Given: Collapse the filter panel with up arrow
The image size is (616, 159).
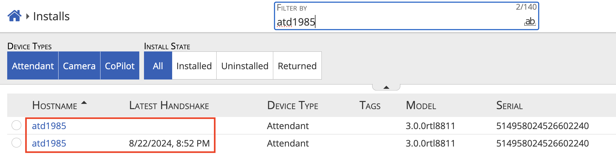Looking at the screenshot, I should 386,87.
